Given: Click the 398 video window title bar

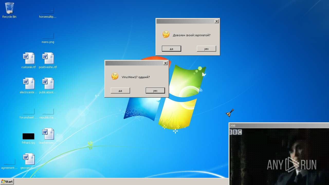Looking at the screenshot, I should (x=279, y=125).
